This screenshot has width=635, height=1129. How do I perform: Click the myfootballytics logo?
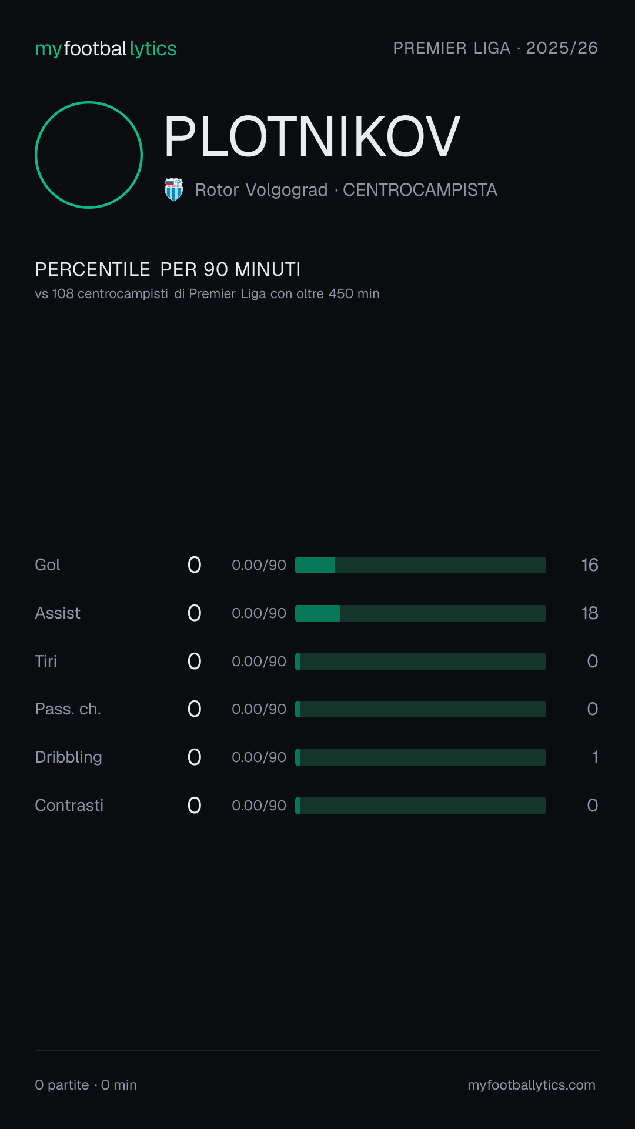point(106,49)
